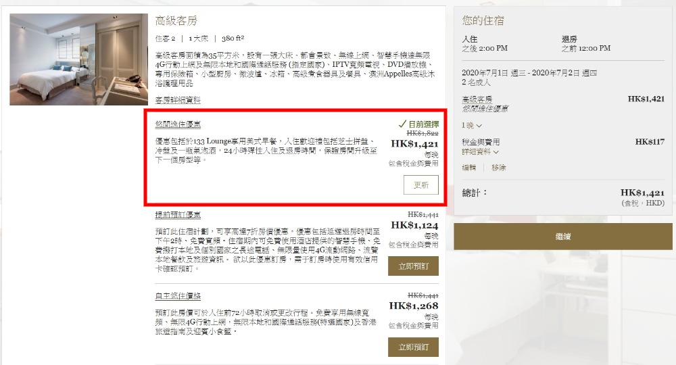Click the chevron arrow beside 詳細資料
The image size is (676, 365).
click(x=496, y=153)
